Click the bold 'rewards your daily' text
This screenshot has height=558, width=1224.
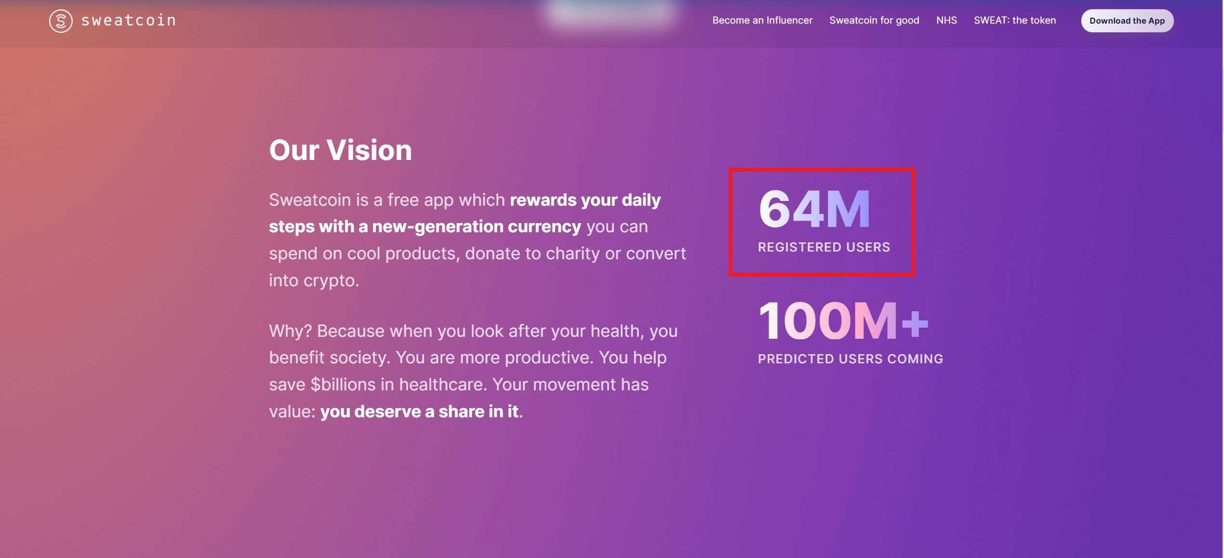[x=585, y=200]
